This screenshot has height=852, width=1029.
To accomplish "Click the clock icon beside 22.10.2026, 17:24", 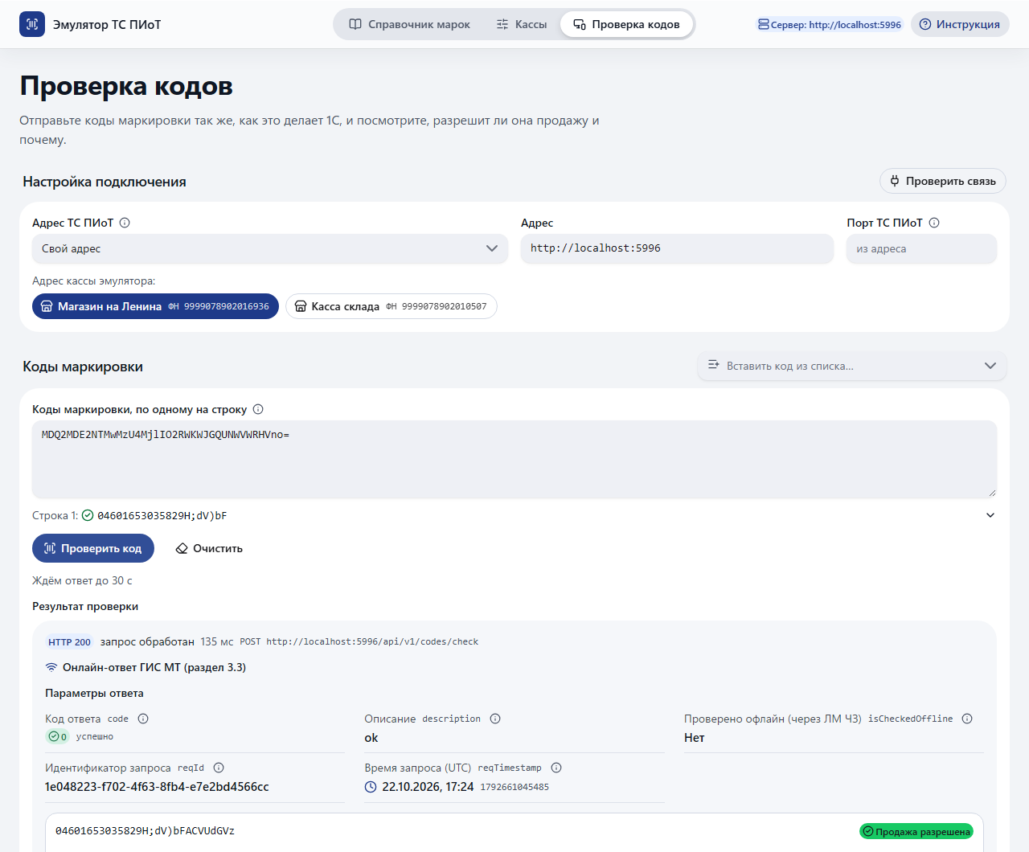I will click(x=371, y=787).
